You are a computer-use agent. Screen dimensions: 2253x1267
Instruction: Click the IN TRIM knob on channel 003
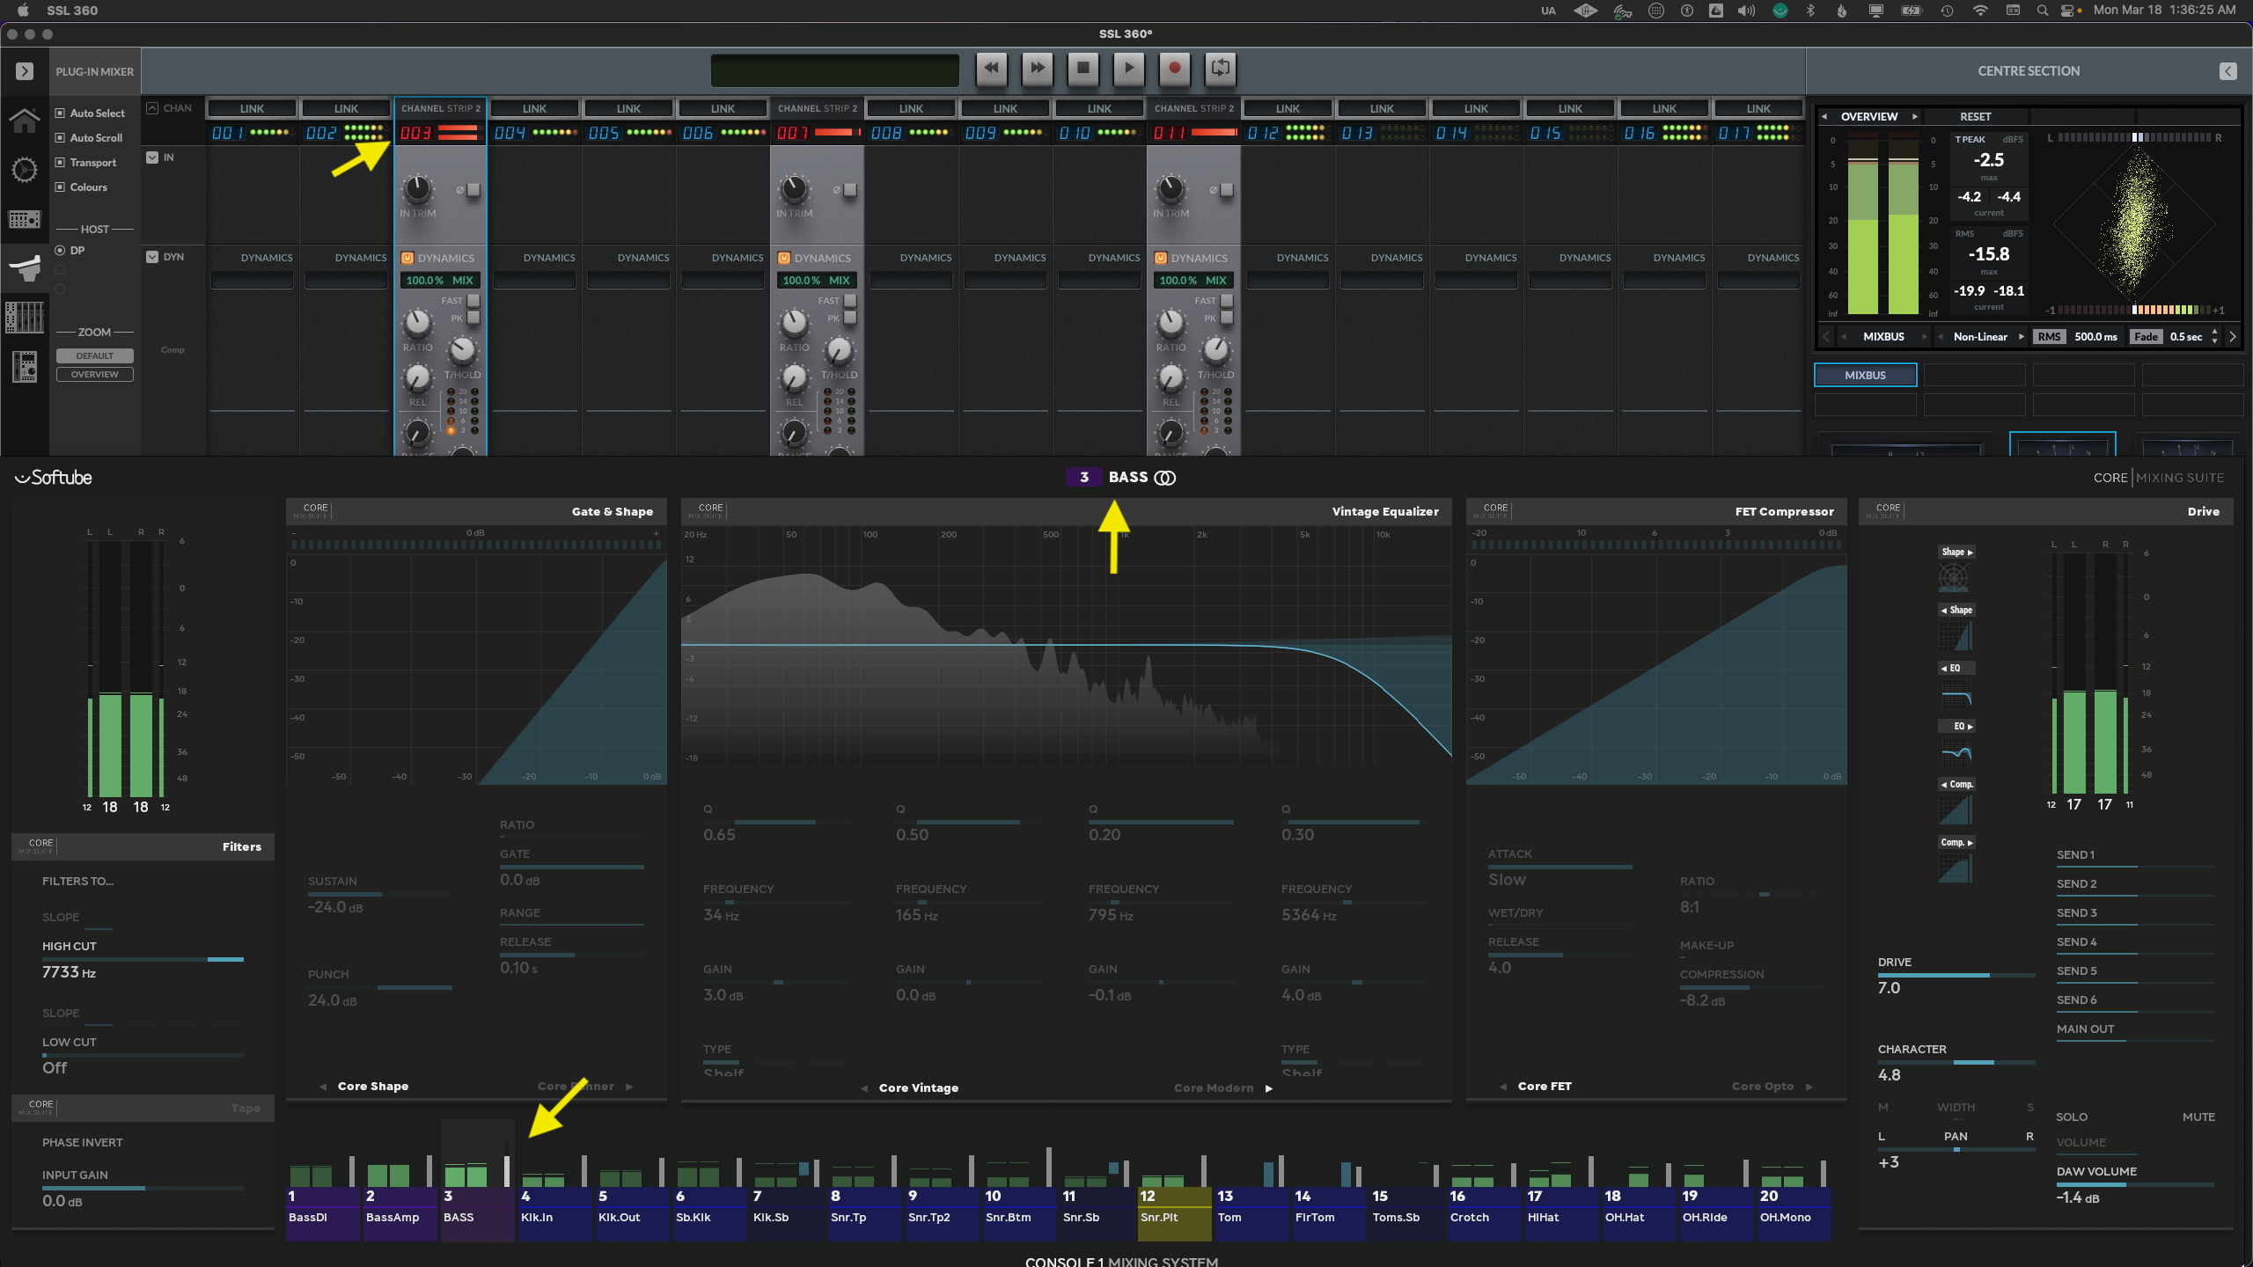[x=417, y=188]
